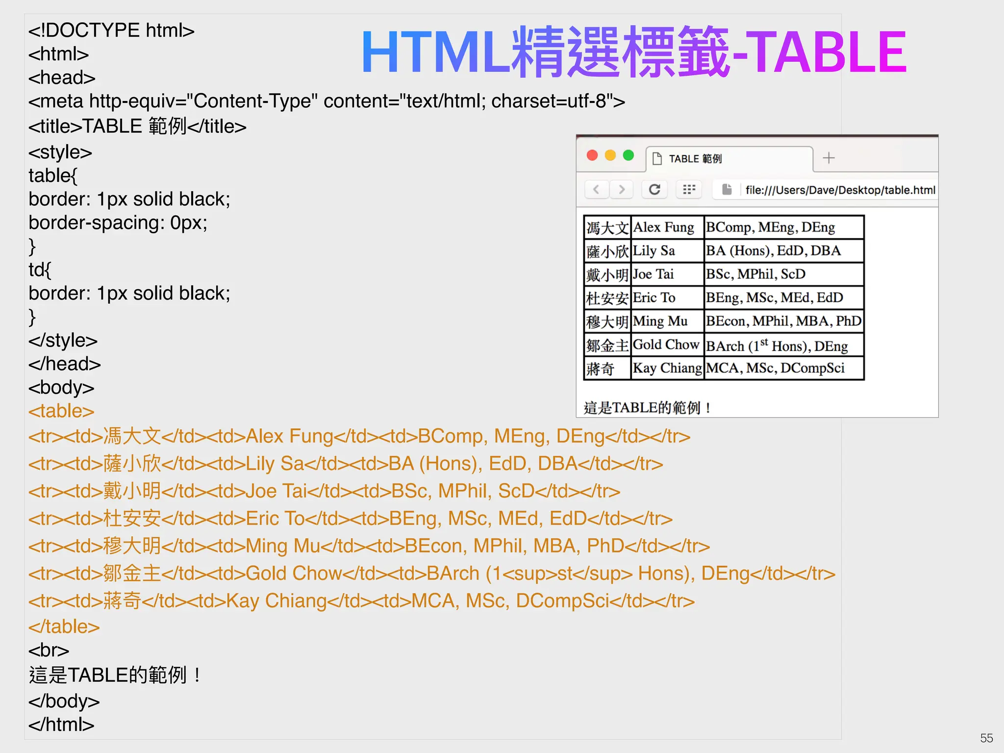Open the grid apps icon in browser toolbar

tap(689, 189)
